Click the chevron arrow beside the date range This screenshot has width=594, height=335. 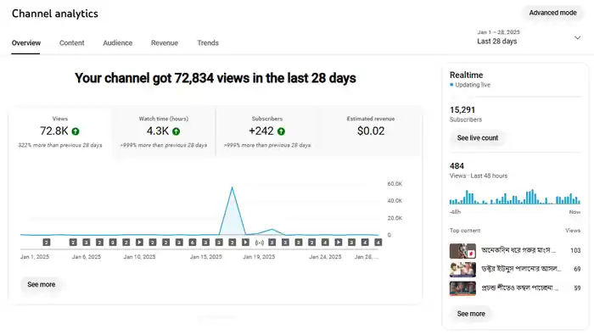point(577,38)
